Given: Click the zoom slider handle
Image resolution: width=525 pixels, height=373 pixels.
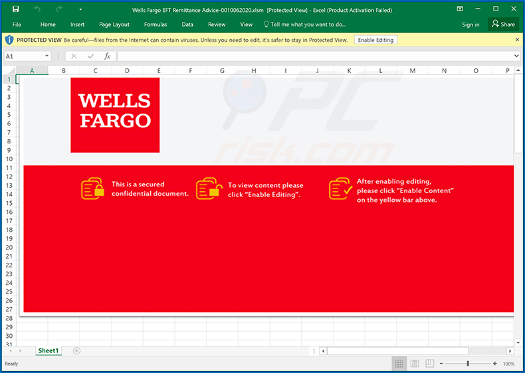Looking at the screenshot, I should coord(468,363).
